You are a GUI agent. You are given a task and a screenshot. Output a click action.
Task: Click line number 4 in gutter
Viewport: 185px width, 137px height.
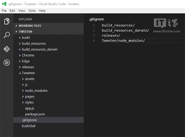(94, 41)
